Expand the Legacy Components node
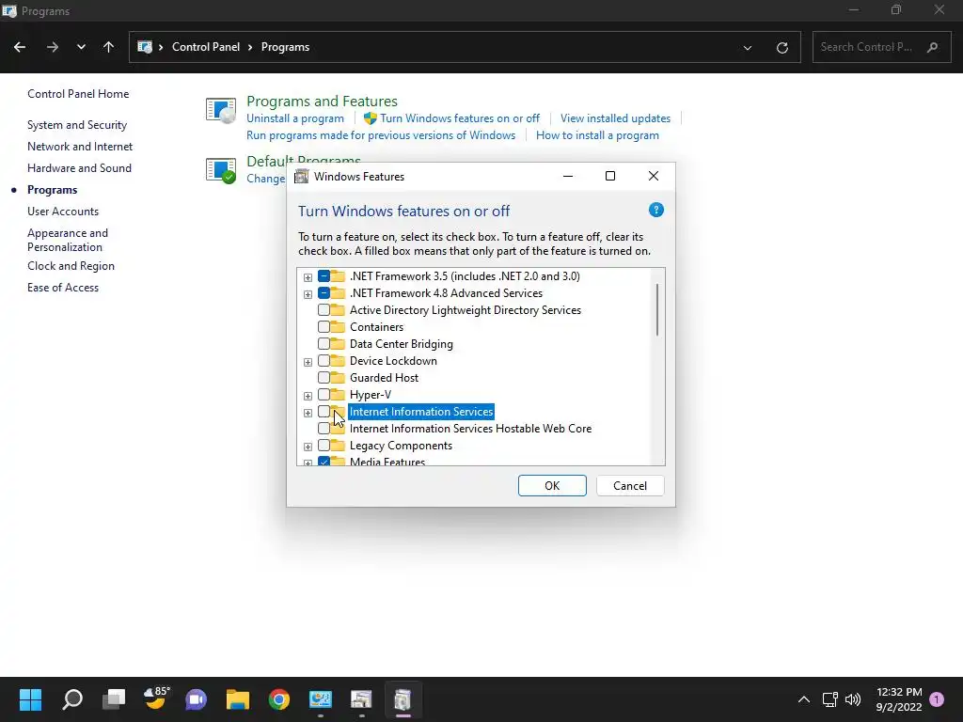 point(308,447)
